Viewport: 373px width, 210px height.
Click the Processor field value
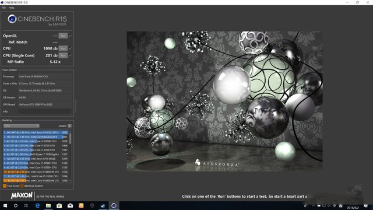tap(45, 76)
